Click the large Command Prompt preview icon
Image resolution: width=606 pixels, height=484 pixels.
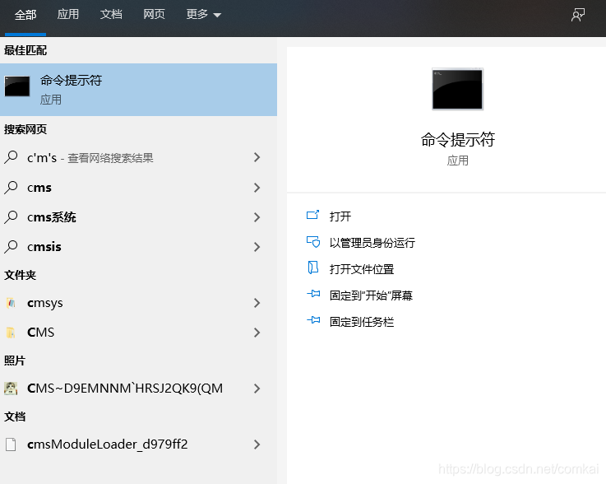click(458, 89)
